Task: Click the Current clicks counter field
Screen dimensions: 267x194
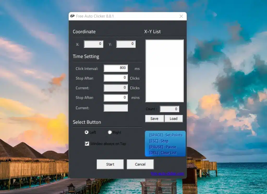Action: pyautogui.click(x=116, y=88)
